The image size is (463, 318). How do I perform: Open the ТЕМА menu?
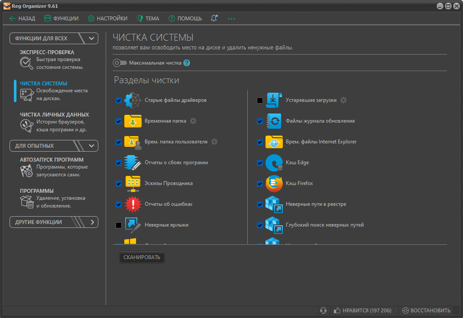[148, 18]
